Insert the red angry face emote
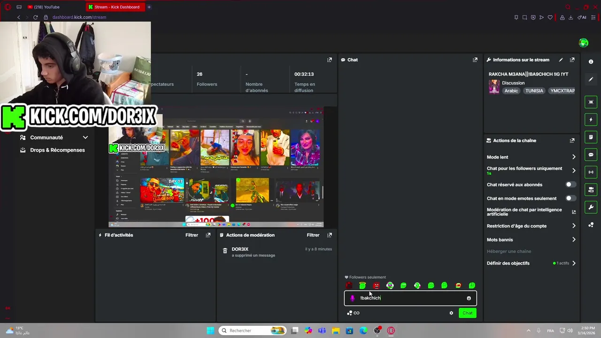The width and height of the screenshot is (601, 338). point(376,285)
